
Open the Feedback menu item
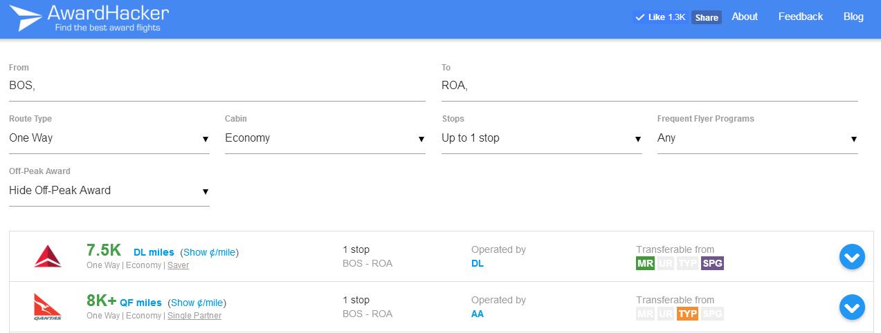(801, 17)
